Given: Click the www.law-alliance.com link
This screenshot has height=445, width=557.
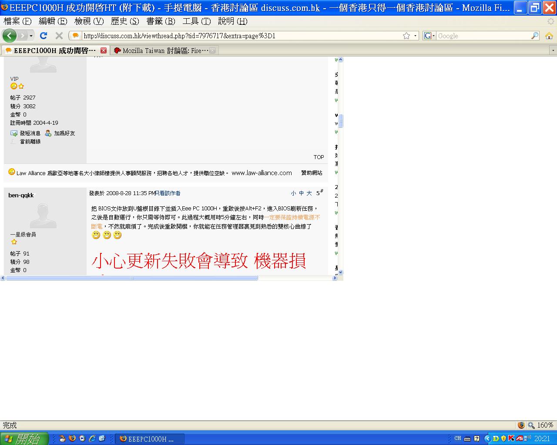Looking at the screenshot, I should [x=262, y=173].
